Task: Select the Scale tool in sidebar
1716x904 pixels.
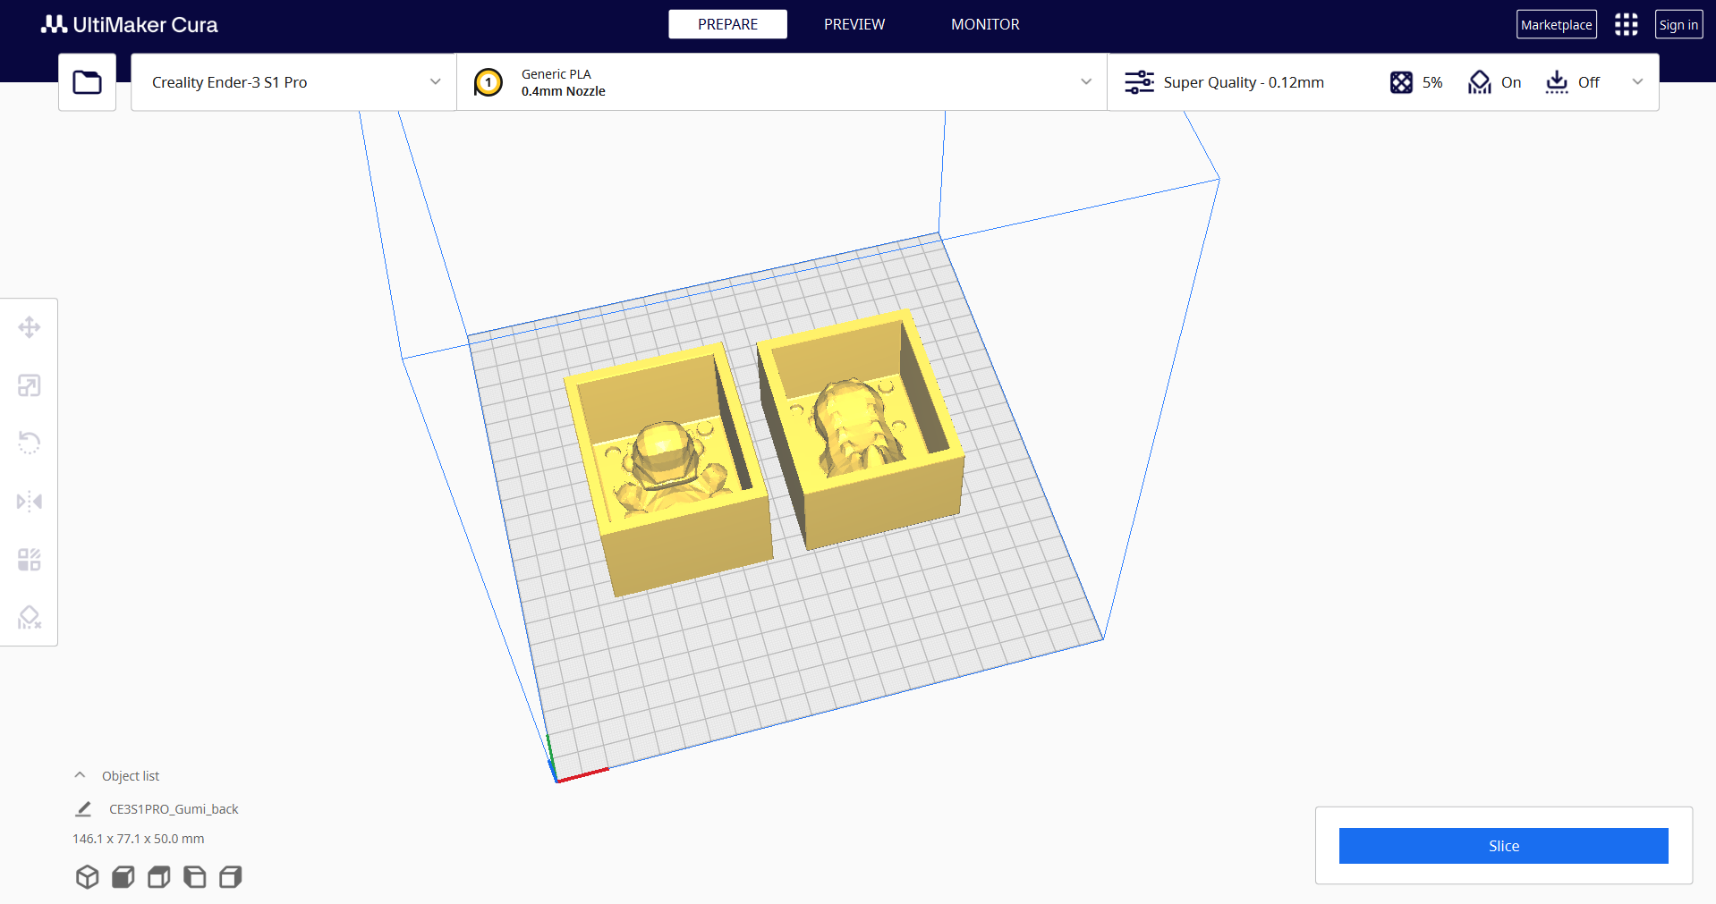Action: click(x=30, y=385)
